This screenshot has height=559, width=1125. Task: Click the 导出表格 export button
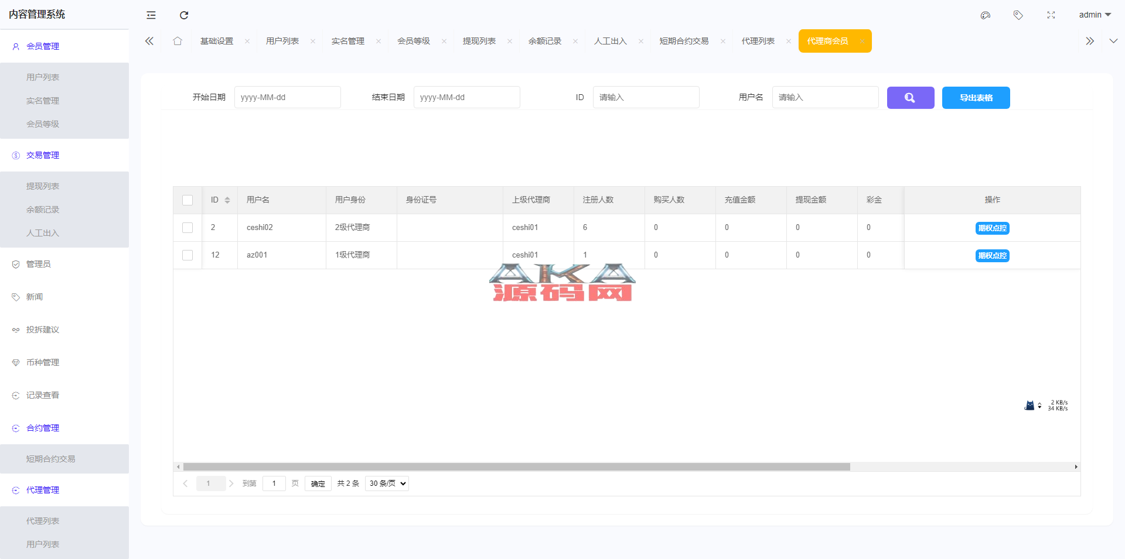click(x=976, y=98)
